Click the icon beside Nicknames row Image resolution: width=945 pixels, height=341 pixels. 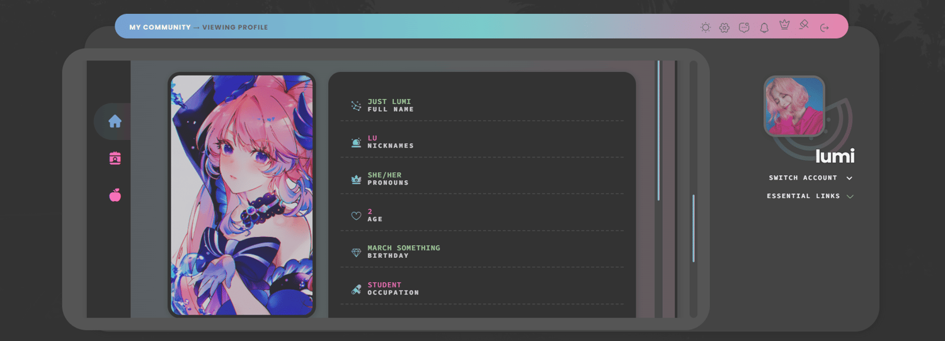[356, 142]
